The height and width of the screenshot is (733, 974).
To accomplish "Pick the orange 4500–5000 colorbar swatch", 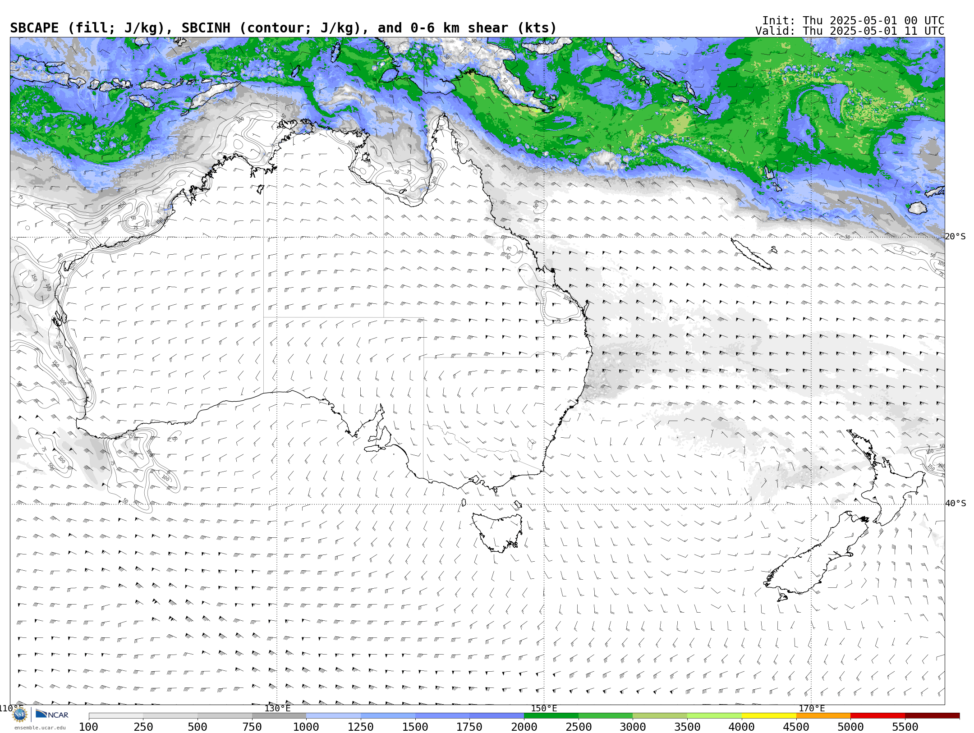I will pyautogui.click(x=823, y=716).
